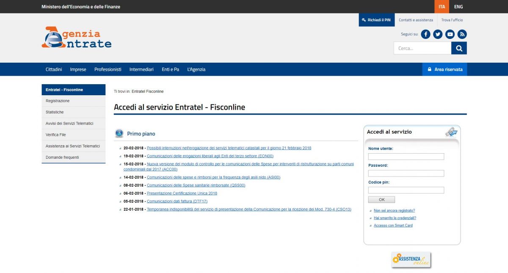Viewport: 508px width, 273px height.
Task: Open Trova l'ufficio link
Action: [452, 20]
